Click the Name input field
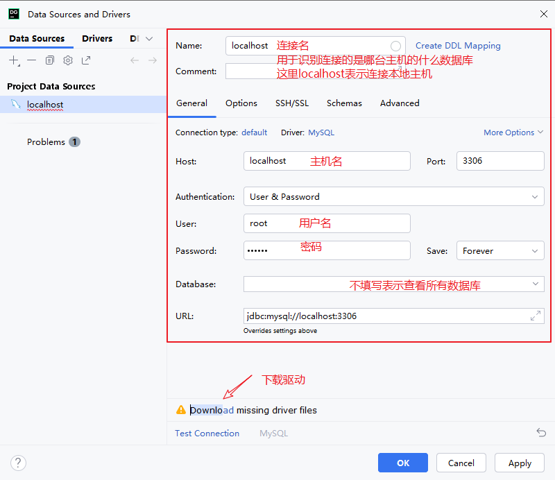This screenshot has width=555, height=480. click(x=316, y=46)
